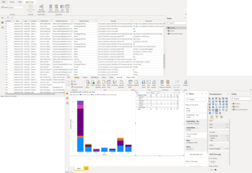The image size is (252, 173).
Task: Open the Analytics magnifier tab in Visualizations
Action: coord(221,117)
